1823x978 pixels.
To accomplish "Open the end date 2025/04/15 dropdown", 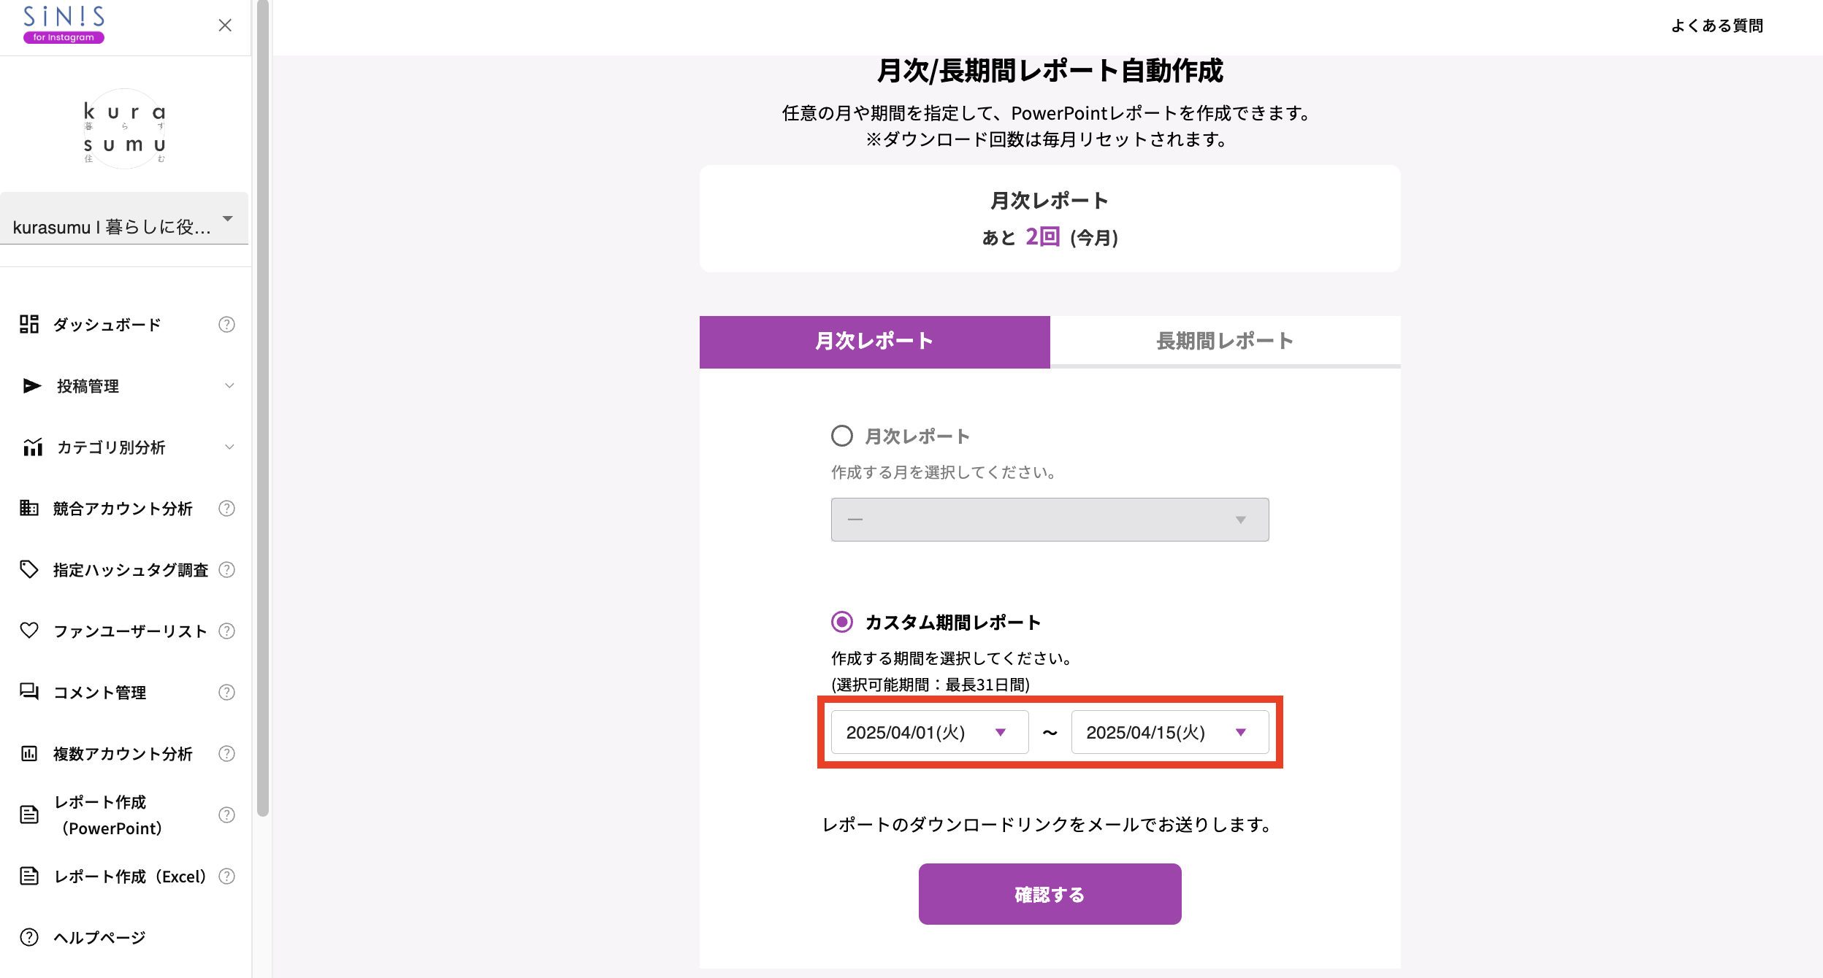I will (1169, 732).
